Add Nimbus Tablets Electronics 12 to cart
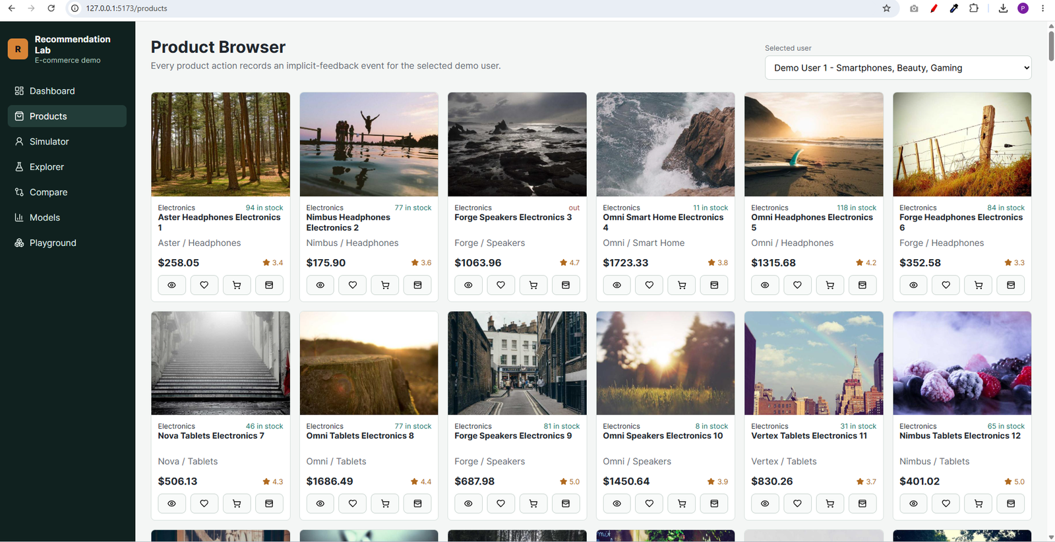The image size is (1055, 542). [979, 503]
